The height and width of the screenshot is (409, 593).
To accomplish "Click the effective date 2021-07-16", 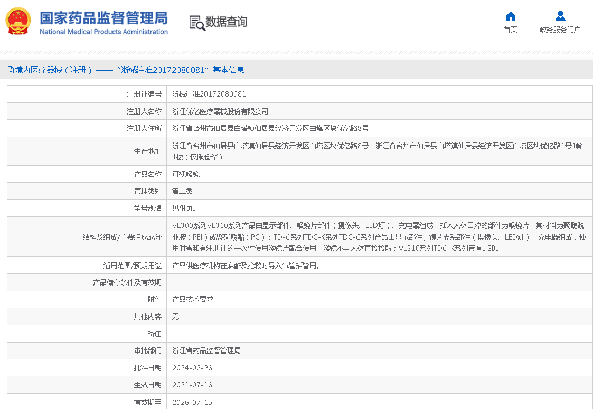I will pos(192,385).
